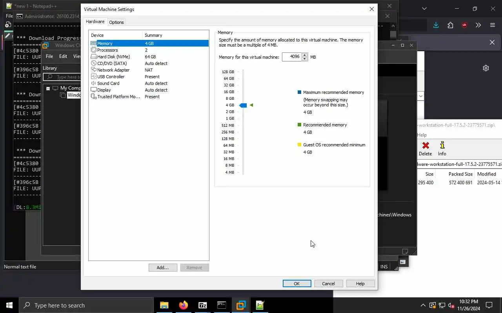Click the Help button in settings dialog

pyautogui.click(x=360, y=284)
